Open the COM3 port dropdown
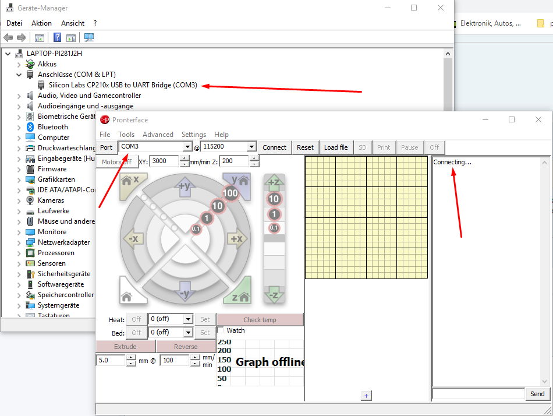 point(187,147)
